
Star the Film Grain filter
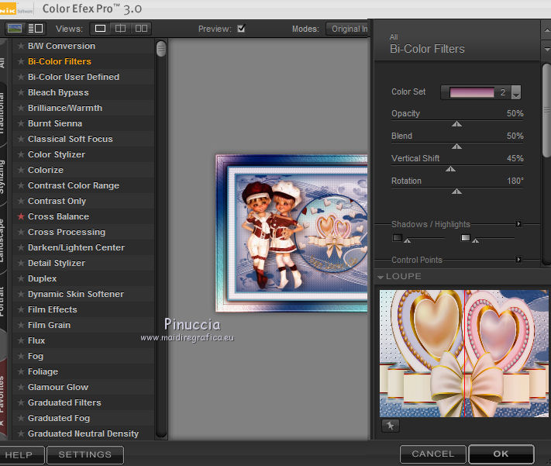pyautogui.click(x=21, y=325)
